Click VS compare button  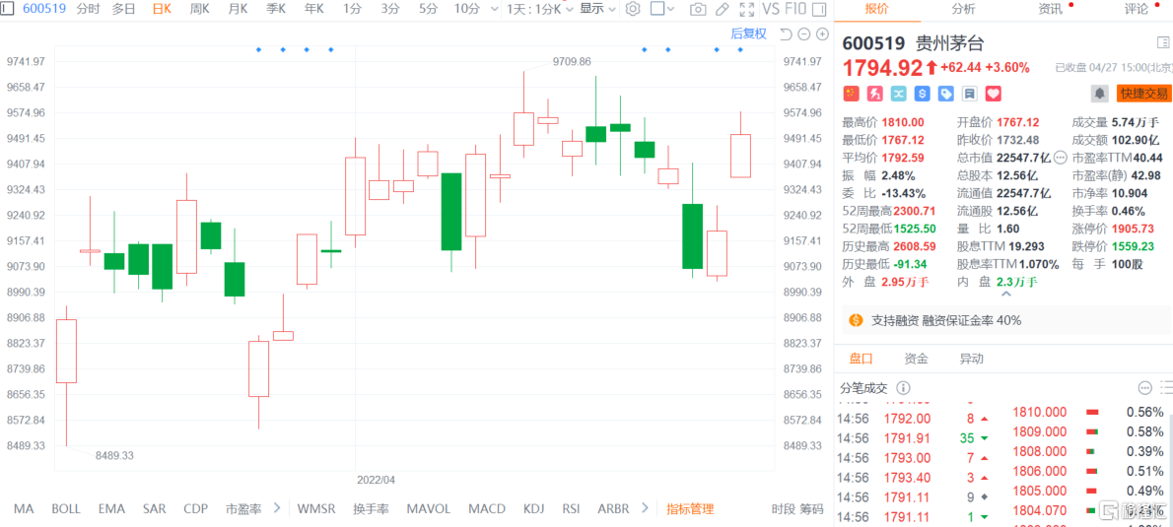point(771,9)
